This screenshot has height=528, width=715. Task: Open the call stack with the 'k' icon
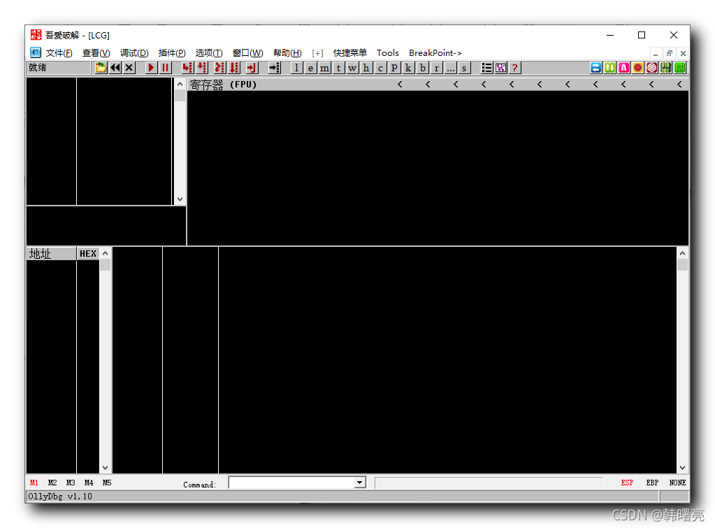pyautogui.click(x=408, y=67)
